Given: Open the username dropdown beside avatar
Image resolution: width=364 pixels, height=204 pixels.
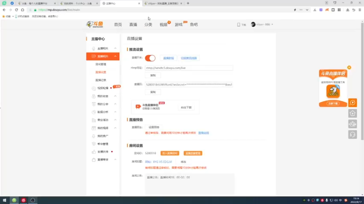Looking at the screenshot, I should (272, 24).
